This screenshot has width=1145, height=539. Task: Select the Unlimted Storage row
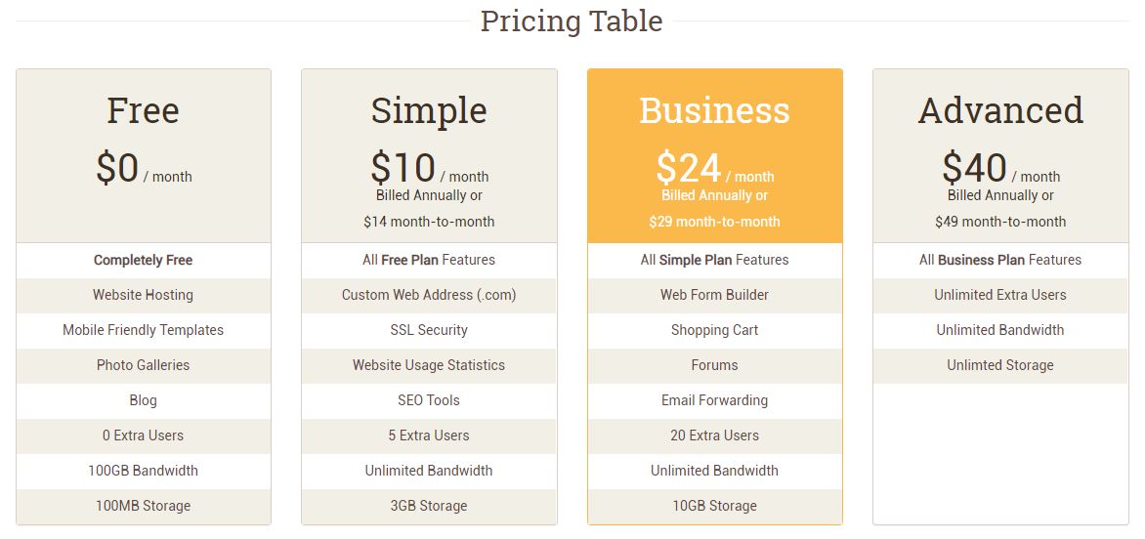(x=1000, y=365)
